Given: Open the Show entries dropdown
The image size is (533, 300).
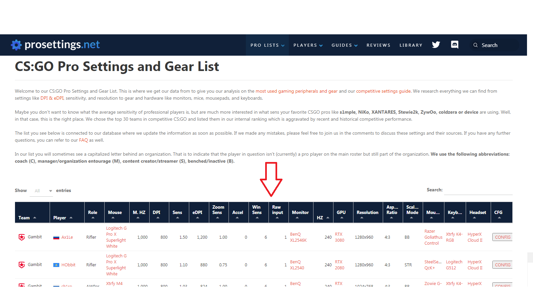Looking at the screenshot, I should point(41,191).
